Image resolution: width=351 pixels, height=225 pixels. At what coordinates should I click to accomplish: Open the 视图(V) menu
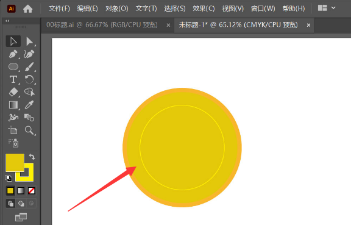[233, 9]
